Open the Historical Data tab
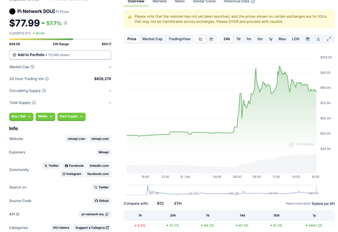Viewport: 338px width, 232px height. [239, 2]
